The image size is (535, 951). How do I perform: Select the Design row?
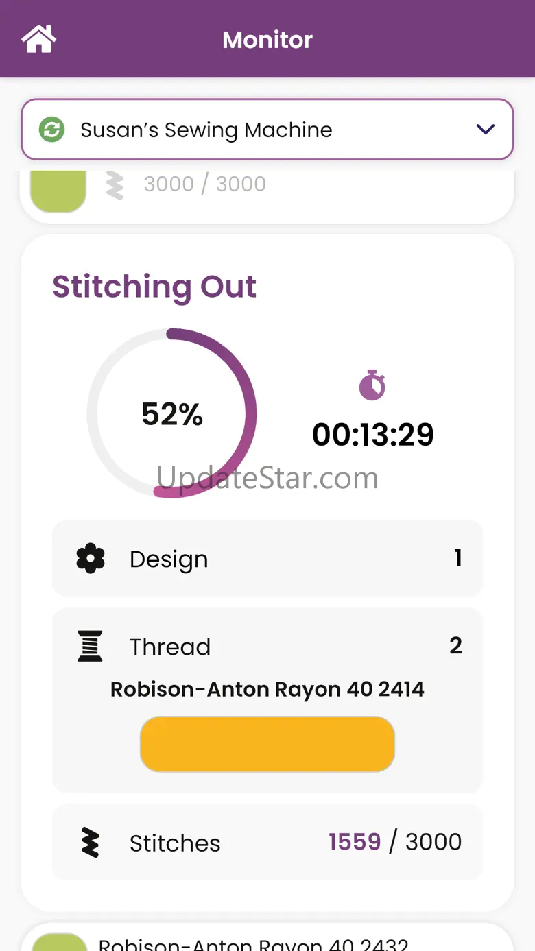[x=267, y=559]
